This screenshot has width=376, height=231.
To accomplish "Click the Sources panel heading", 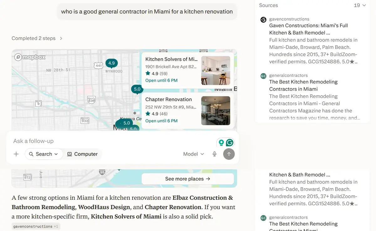I will pos(269,5).
